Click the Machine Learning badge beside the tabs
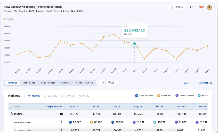Screen dimensions: 218x133 coord(108,83)
